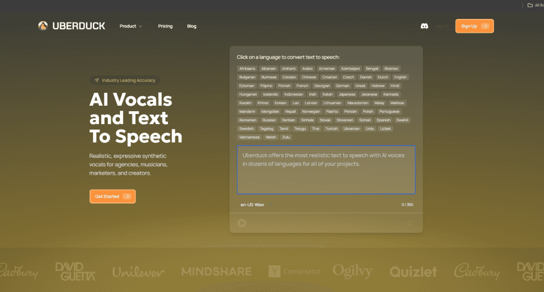
Task: Select the Japanese language
Action: [347, 95]
